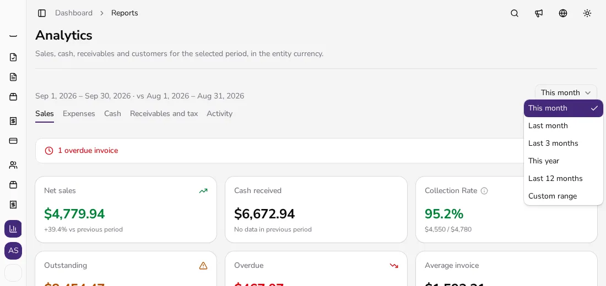
Task: Choose This year option
Action: (x=564, y=161)
